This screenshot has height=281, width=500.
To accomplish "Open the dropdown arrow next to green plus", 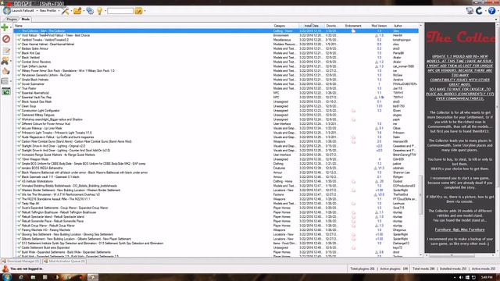I will pyautogui.click(x=10, y=28).
